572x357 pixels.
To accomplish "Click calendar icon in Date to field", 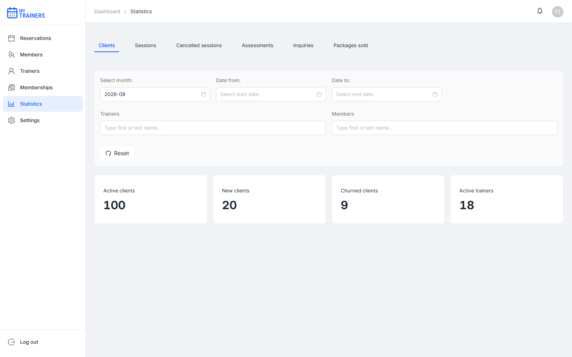I will 435,94.
